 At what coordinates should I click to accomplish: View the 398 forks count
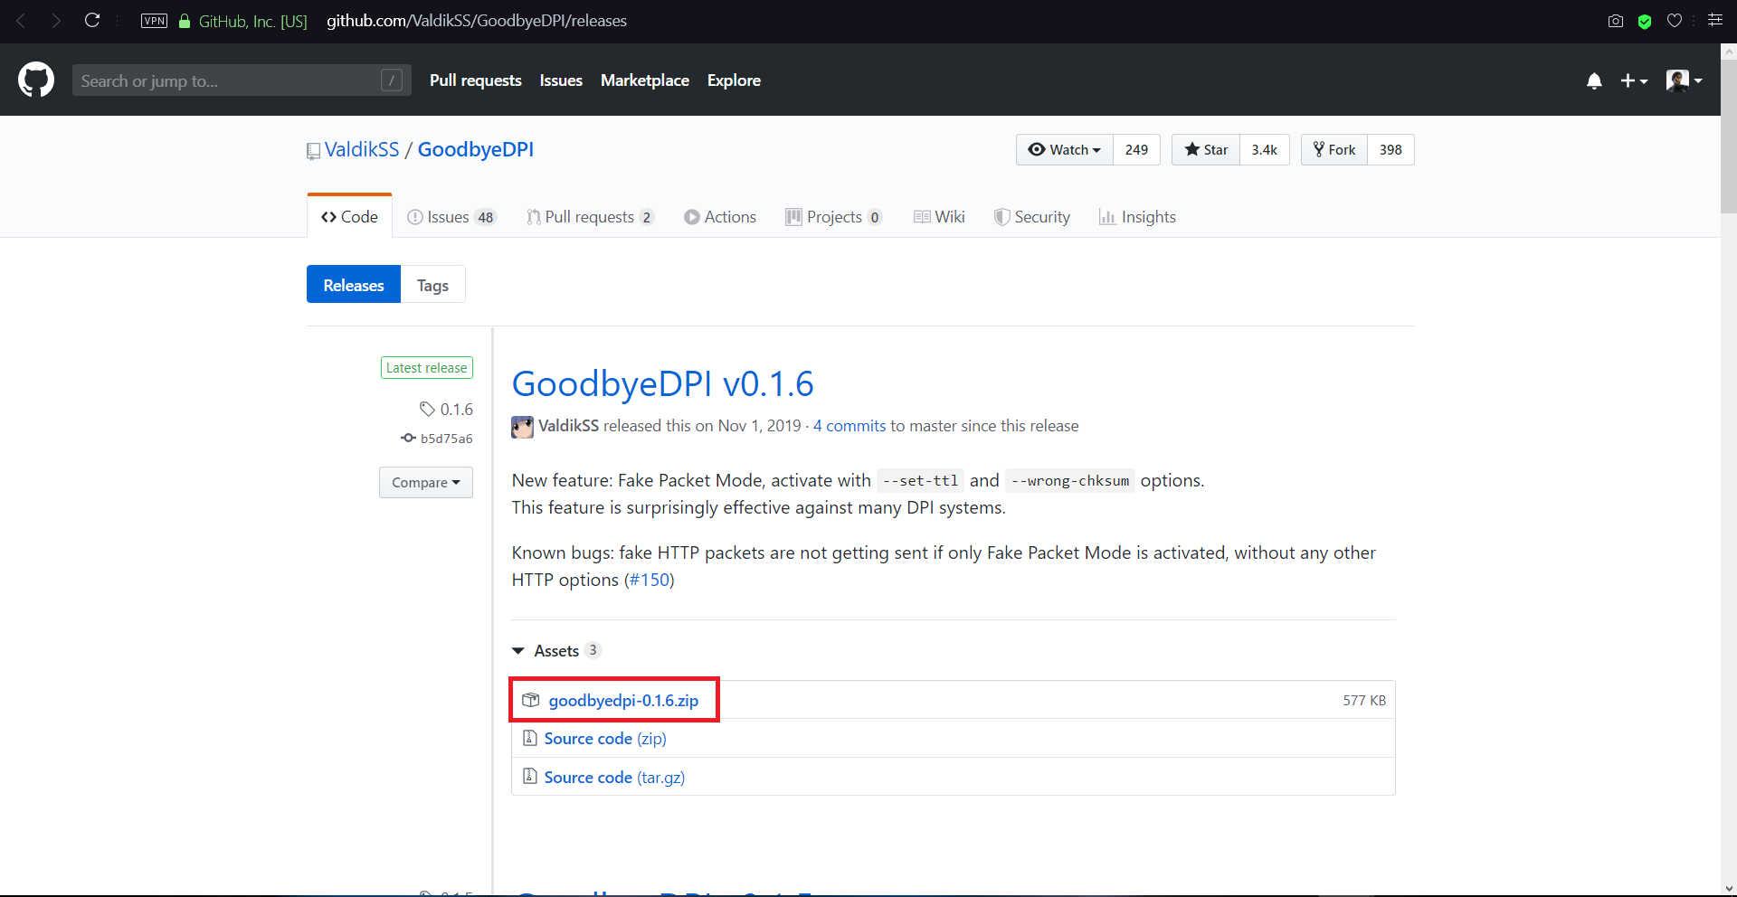1391,150
